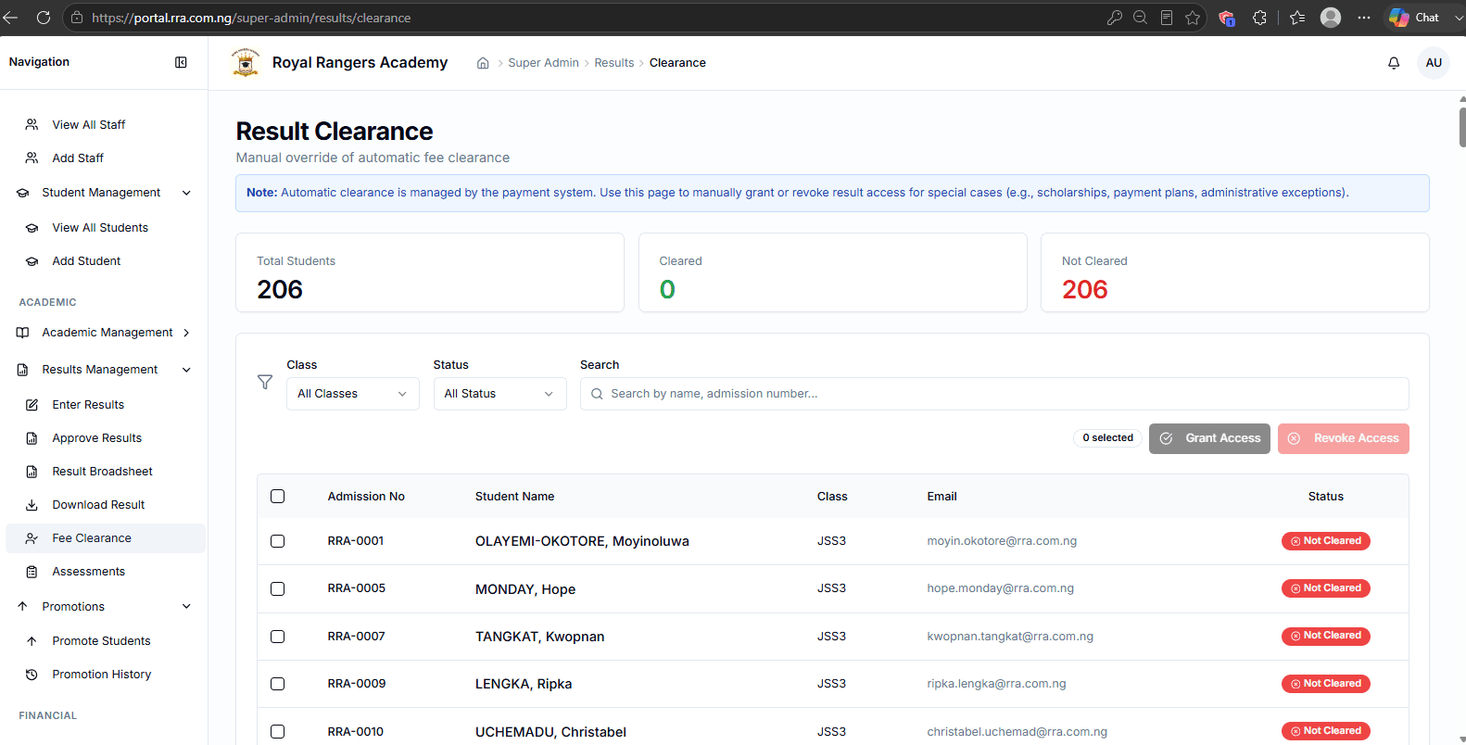Collapse Promotions section chevron
This screenshot has width=1466, height=745.
pos(186,607)
